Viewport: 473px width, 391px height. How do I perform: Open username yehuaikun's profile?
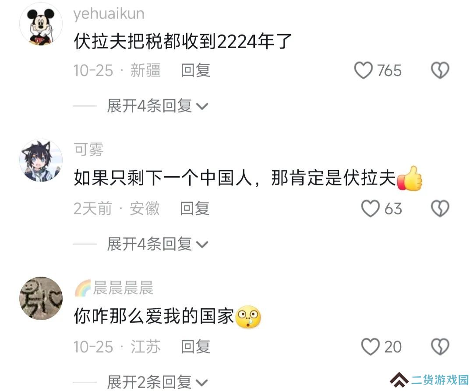[109, 14]
